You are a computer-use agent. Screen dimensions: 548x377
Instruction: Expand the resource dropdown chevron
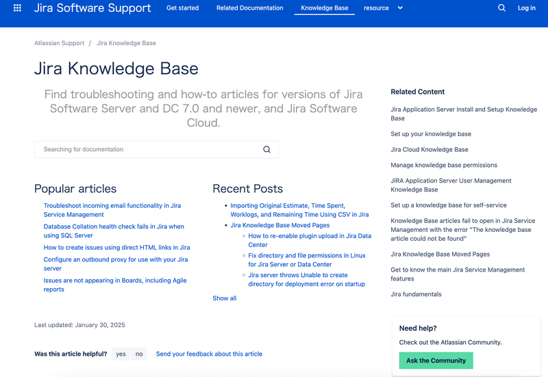coord(400,8)
